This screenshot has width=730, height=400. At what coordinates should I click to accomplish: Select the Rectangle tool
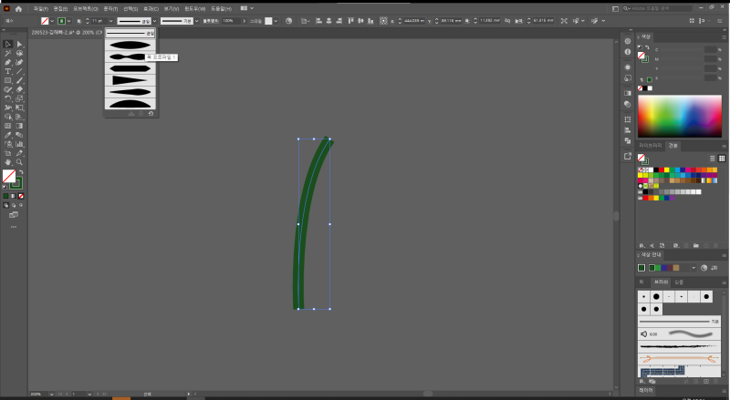(x=7, y=80)
